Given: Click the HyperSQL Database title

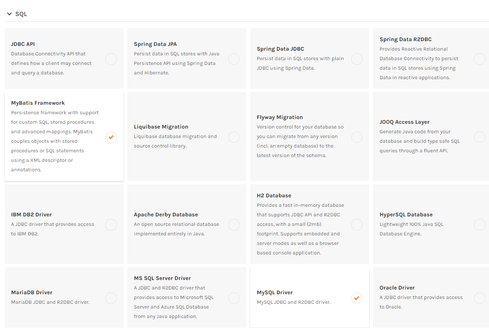Looking at the screenshot, I should point(406,215).
